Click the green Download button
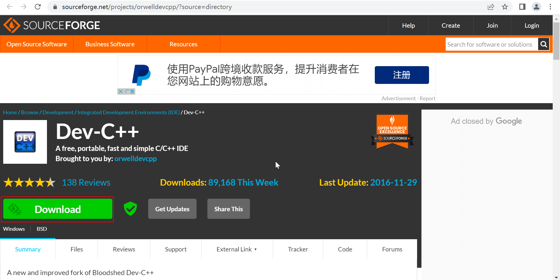The image size is (560, 280). click(x=58, y=209)
